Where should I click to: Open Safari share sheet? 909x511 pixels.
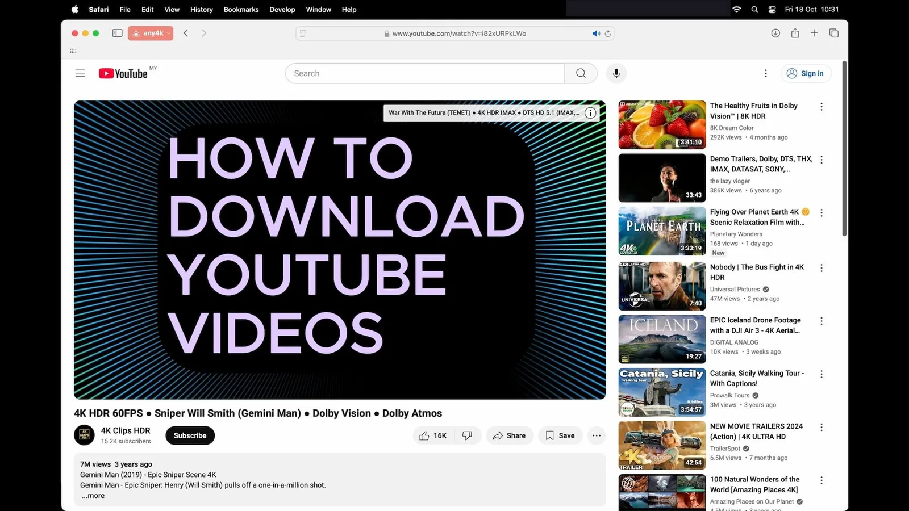pos(795,33)
